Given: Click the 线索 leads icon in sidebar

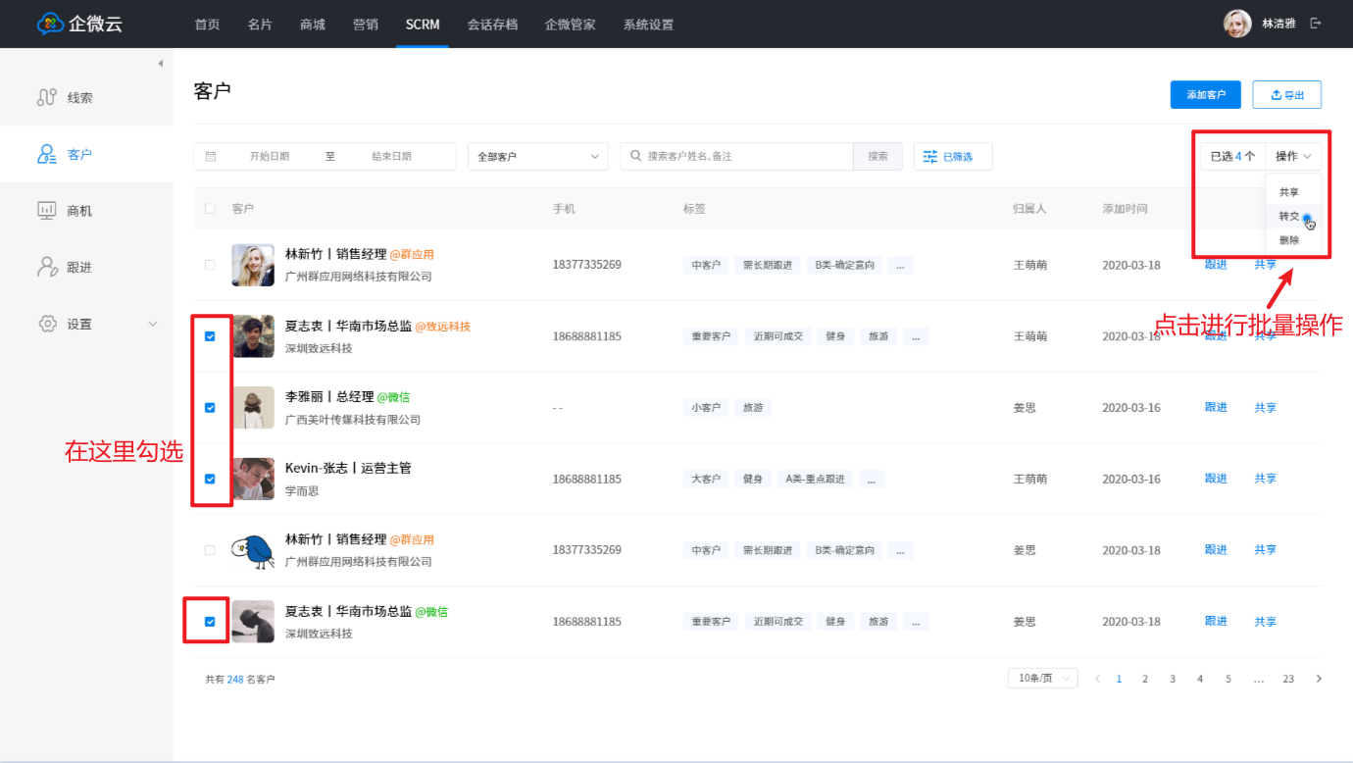Looking at the screenshot, I should pyautogui.click(x=46, y=97).
